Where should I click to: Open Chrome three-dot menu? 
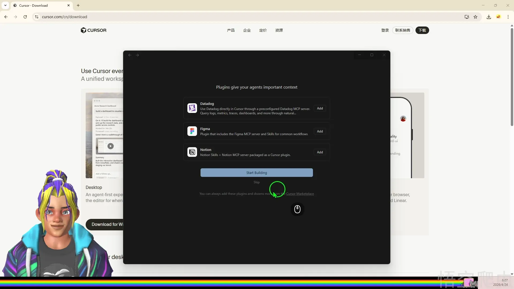pos(508,17)
